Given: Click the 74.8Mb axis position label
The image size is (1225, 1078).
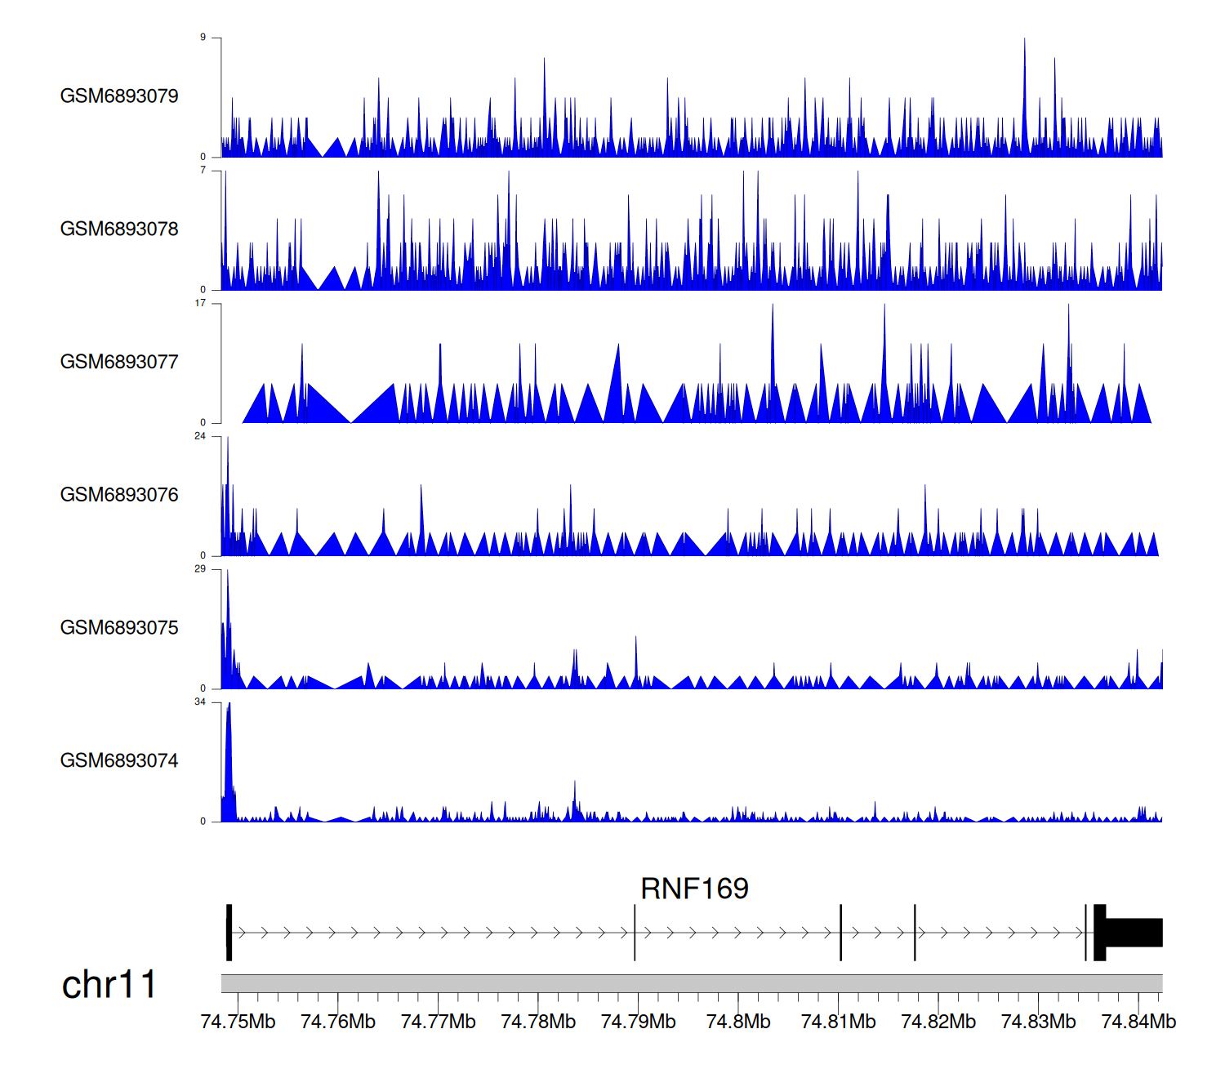Looking at the screenshot, I should click(738, 1022).
